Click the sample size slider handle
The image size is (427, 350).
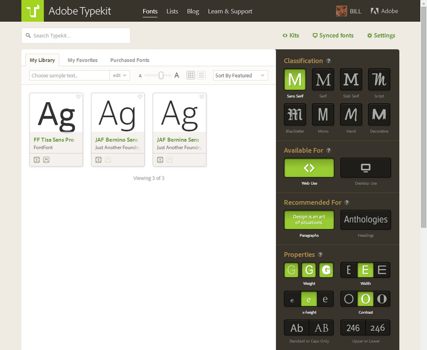[161, 75]
